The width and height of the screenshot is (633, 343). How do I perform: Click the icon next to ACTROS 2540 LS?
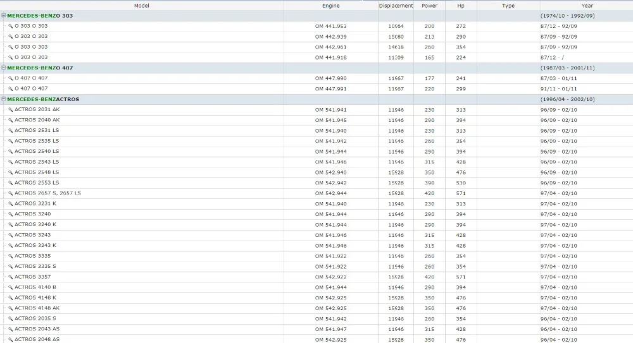[11, 152]
